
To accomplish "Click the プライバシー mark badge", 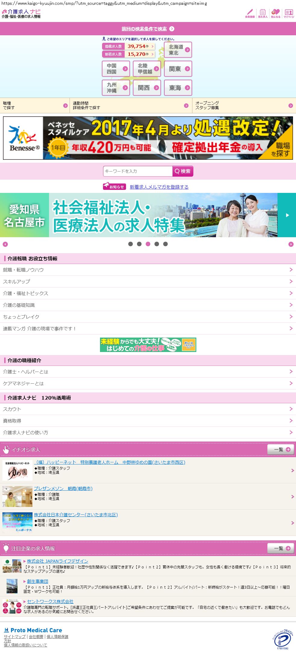I will click(x=282, y=640).
